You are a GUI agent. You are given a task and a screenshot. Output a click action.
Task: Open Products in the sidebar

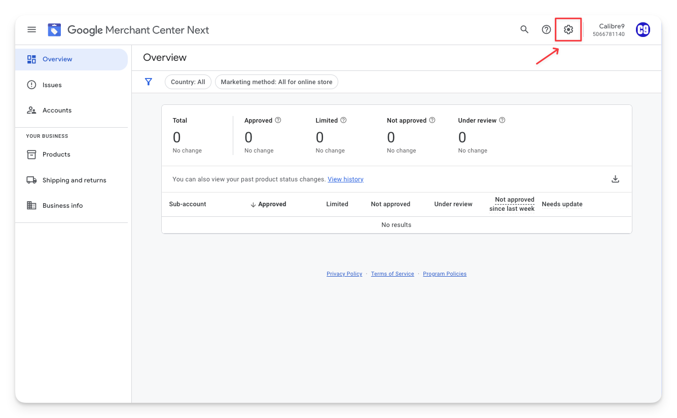click(x=56, y=155)
